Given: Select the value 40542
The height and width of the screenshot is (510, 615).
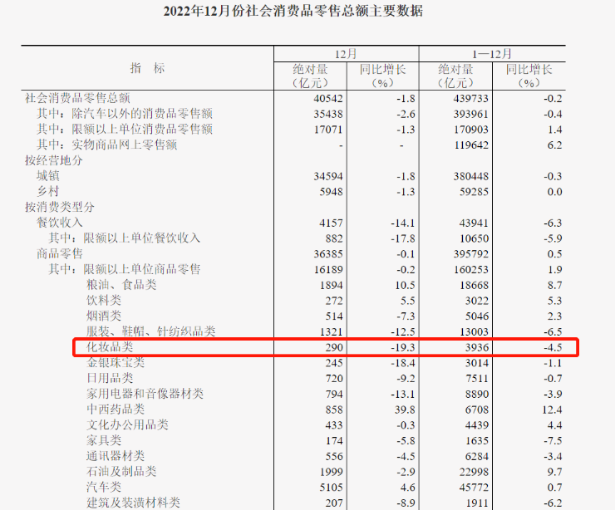Looking at the screenshot, I should pos(328,98).
